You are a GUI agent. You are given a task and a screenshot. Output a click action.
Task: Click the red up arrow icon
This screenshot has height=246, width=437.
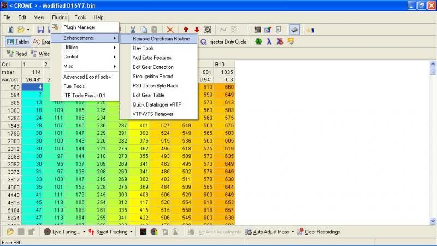186,29
